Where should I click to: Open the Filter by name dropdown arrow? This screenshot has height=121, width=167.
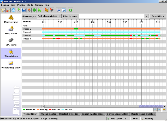click(146, 16)
